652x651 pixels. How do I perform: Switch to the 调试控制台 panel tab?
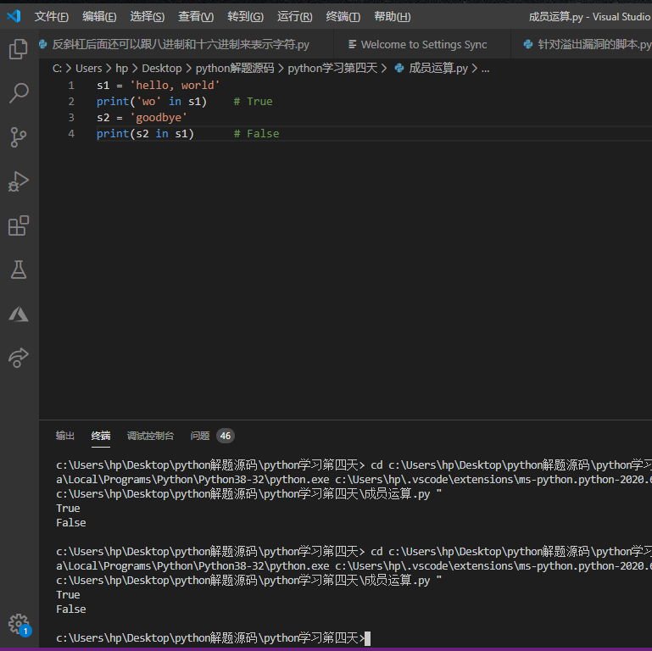click(x=150, y=436)
